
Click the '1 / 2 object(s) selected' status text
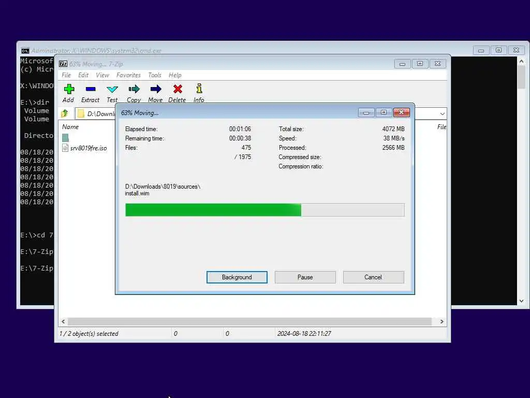point(89,334)
